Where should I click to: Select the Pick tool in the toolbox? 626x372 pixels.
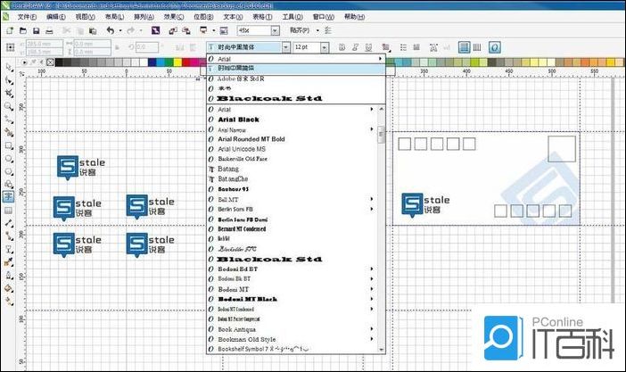pyautogui.click(x=9, y=68)
